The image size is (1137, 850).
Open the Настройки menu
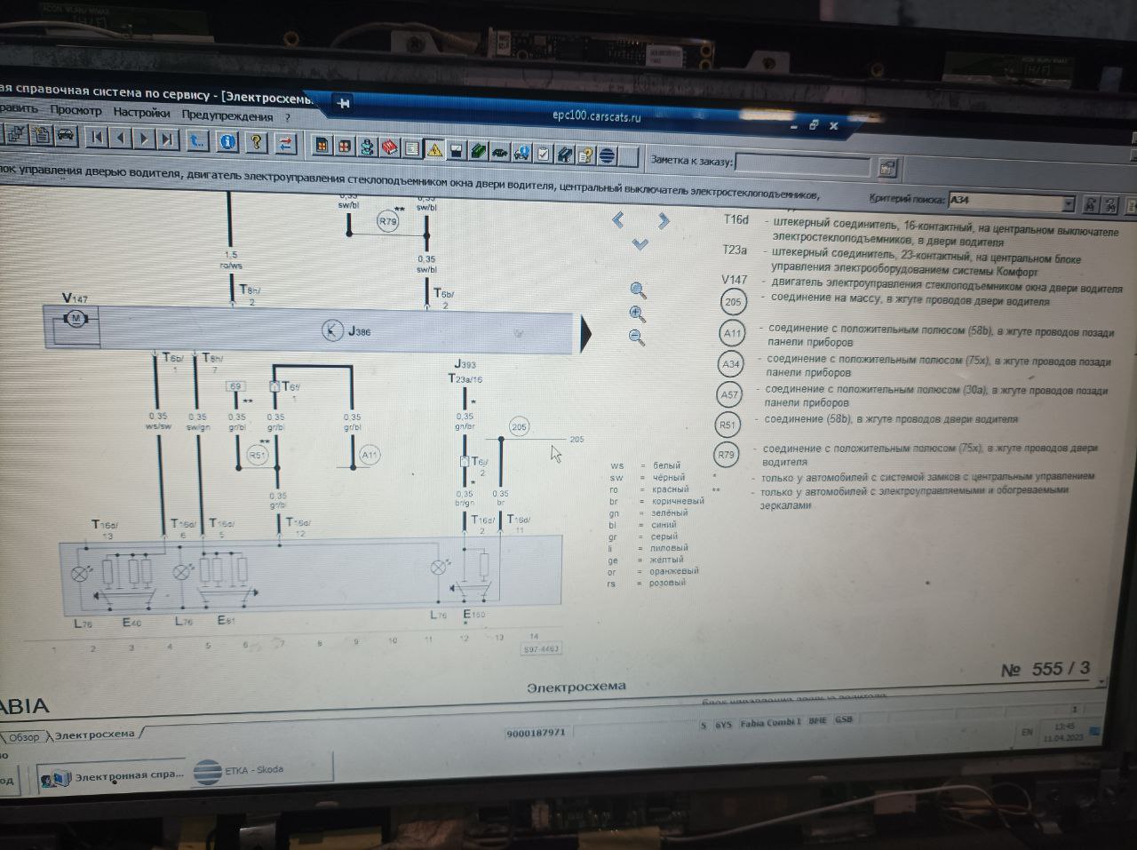pyautogui.click(x=141, y=113)
